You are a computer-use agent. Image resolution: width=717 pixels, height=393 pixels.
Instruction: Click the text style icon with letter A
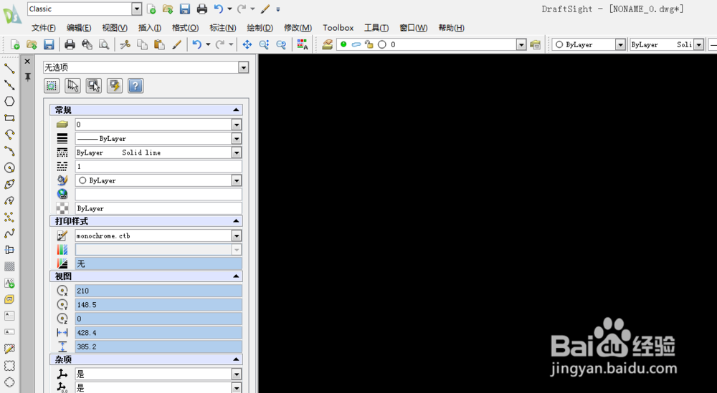[x=303, y=44]
